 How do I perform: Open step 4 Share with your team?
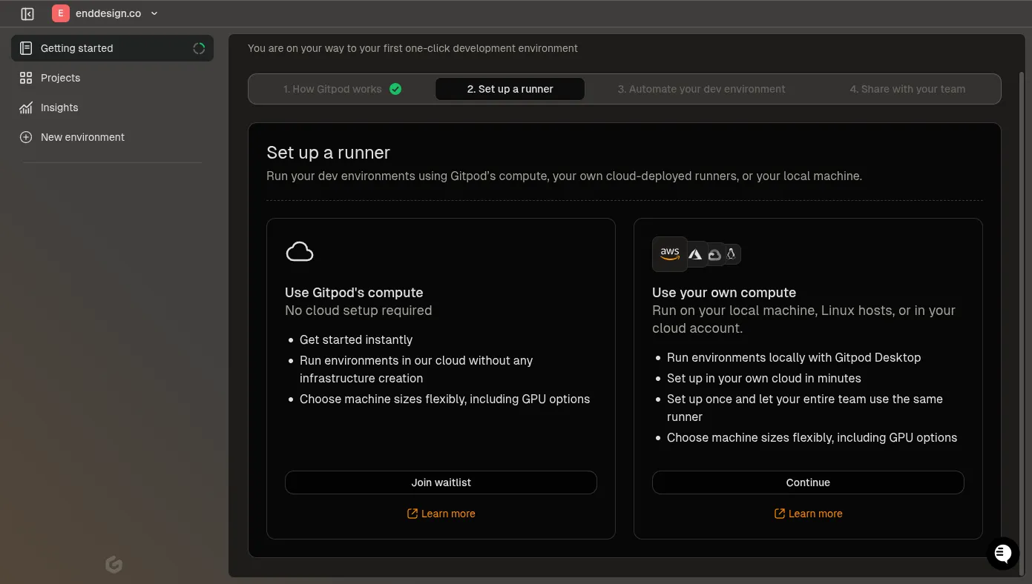(x=907, y=89)
